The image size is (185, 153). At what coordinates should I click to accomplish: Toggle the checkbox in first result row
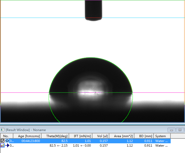(3, 141)
